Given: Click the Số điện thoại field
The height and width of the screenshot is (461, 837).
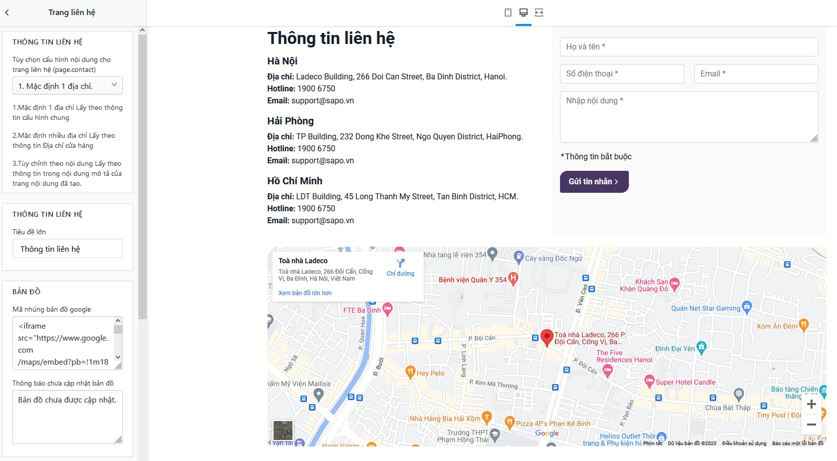Looking at the screenshot, I should pos(622,74).
